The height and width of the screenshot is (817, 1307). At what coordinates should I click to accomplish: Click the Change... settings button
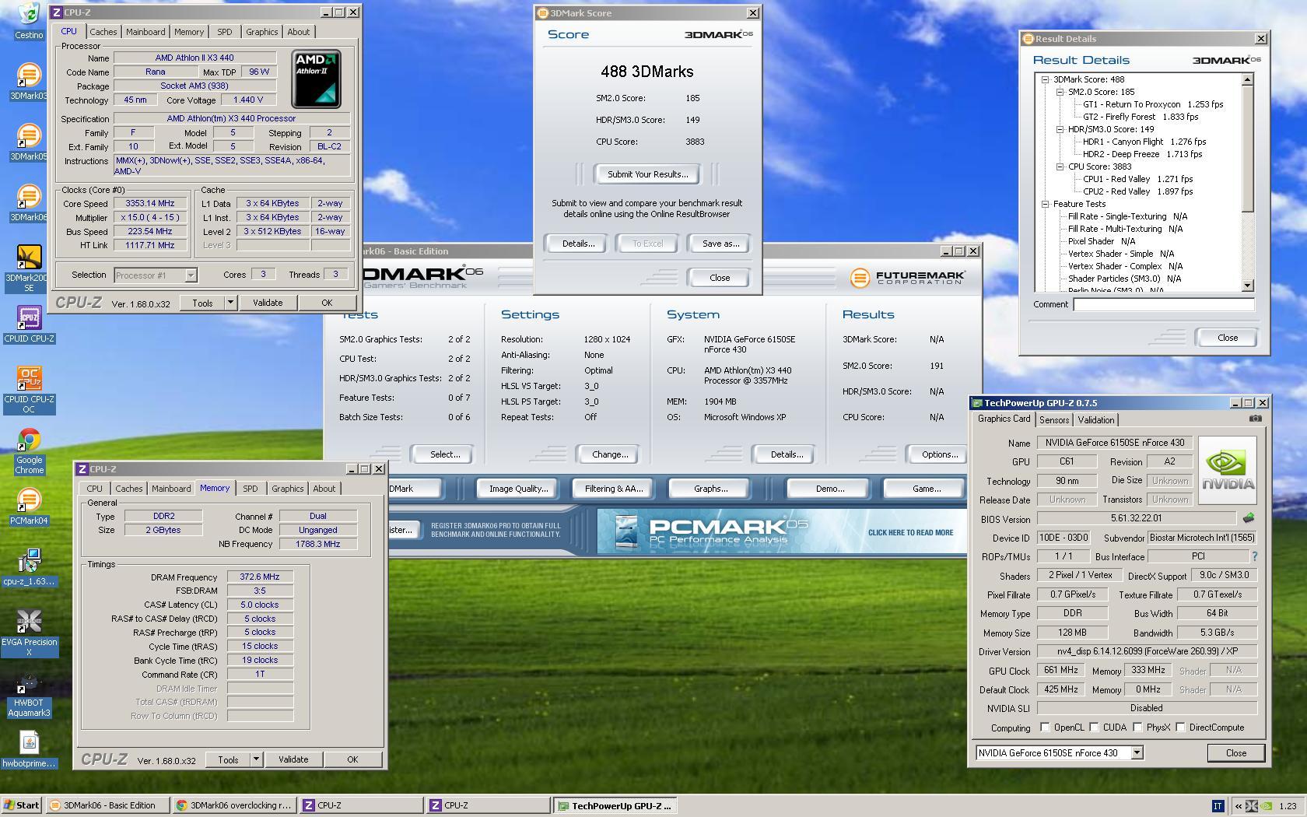tap(610, 454)
